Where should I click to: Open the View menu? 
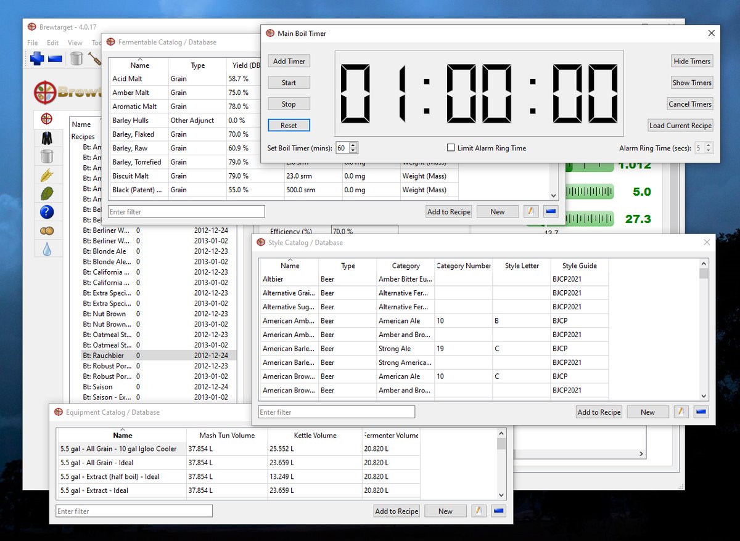[75, 43]
